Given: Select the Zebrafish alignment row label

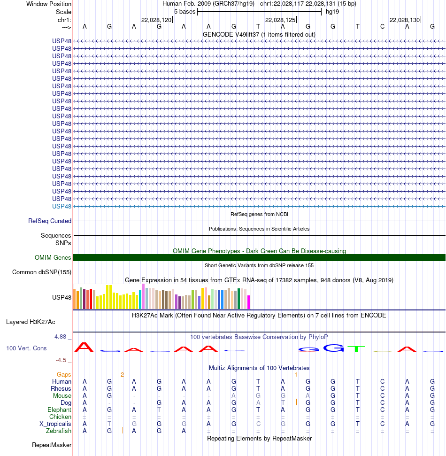Looking at the screenshot, I should point(58,431).
